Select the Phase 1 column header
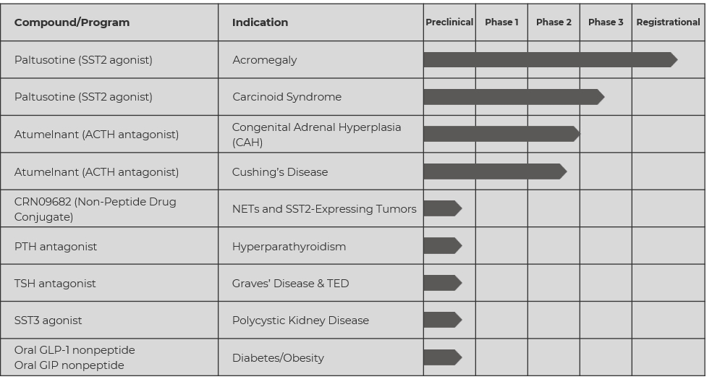The width and height of the screenshot is (712, 382). click(501, 22)
